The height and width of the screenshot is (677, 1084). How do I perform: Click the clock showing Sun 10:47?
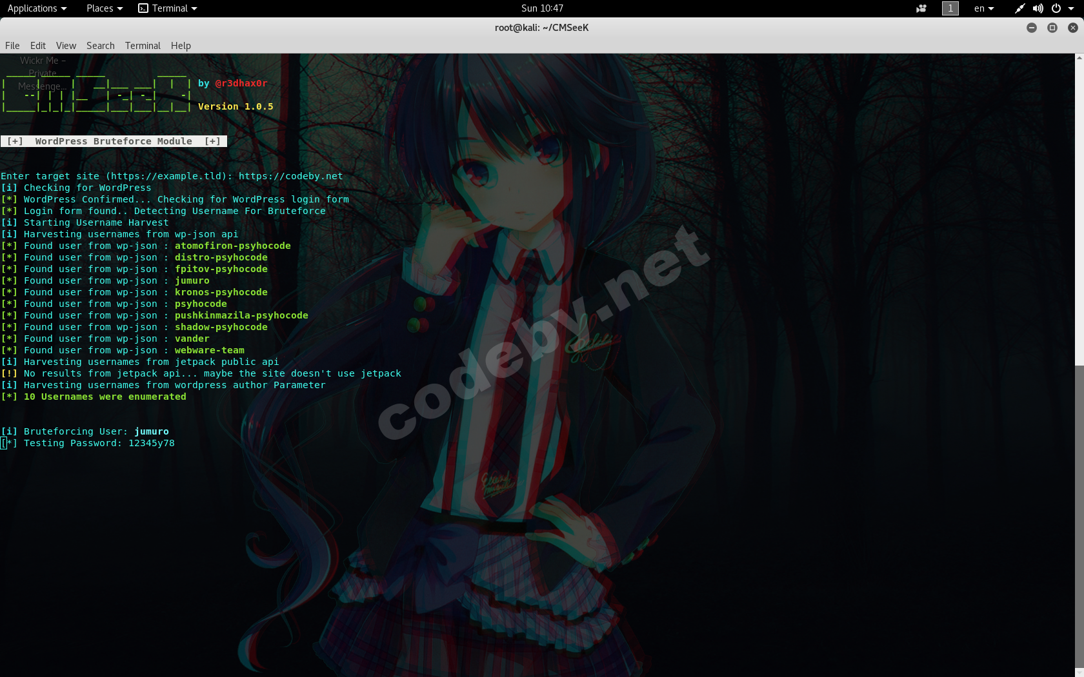pos(542,8)
